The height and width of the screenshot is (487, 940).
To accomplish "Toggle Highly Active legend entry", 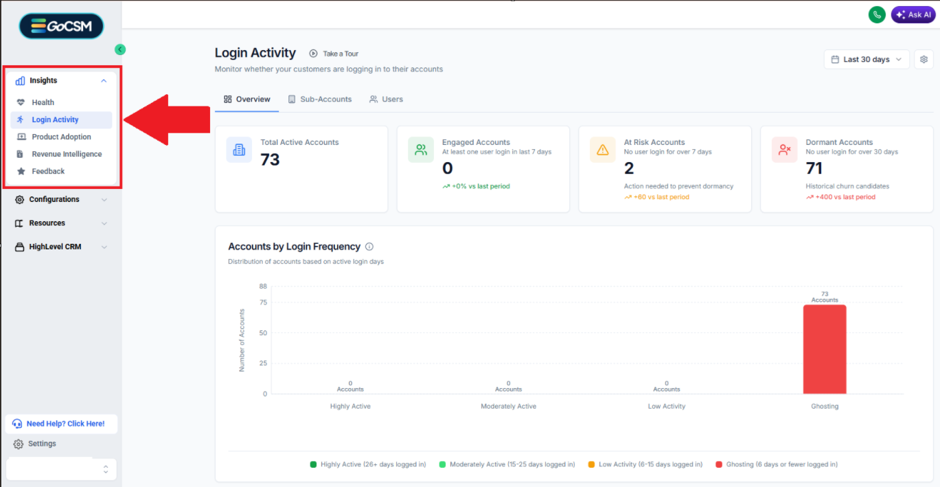I will (x=368, y=464).
